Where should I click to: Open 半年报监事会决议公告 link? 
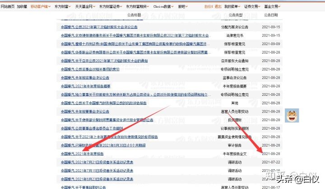(85, 78)
